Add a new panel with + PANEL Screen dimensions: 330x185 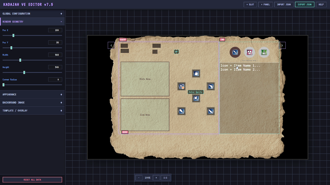265,4
